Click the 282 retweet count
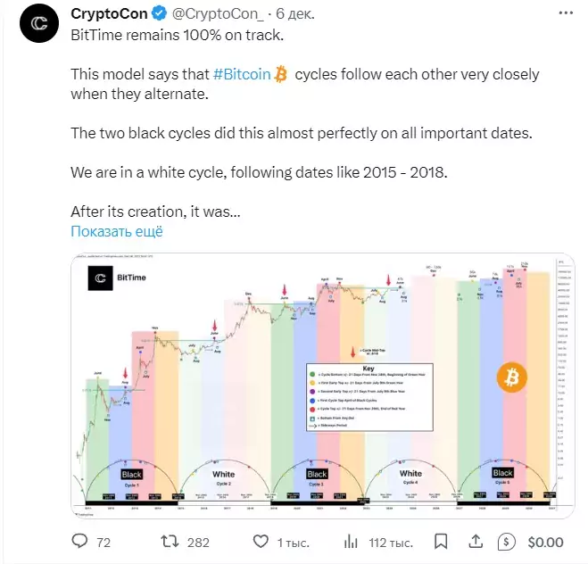This screenshot has height=564, width=588. 198,543
